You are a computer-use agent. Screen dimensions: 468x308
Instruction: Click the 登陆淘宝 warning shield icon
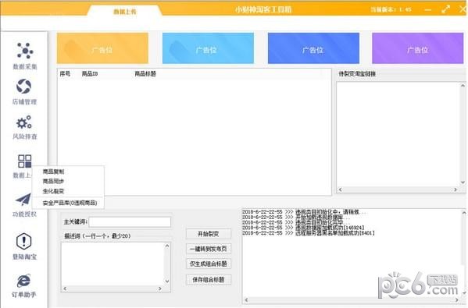click(24, 241)
